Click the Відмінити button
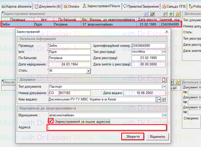 pyautogui.click(x=157, y=137)
